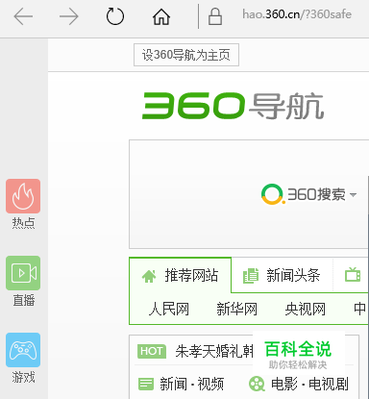Open the 360导航 logo

pos(233,106)
